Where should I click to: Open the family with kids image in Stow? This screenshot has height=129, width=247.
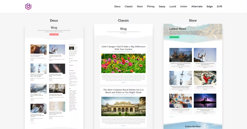pyautogui.click(x=181, y=101)
